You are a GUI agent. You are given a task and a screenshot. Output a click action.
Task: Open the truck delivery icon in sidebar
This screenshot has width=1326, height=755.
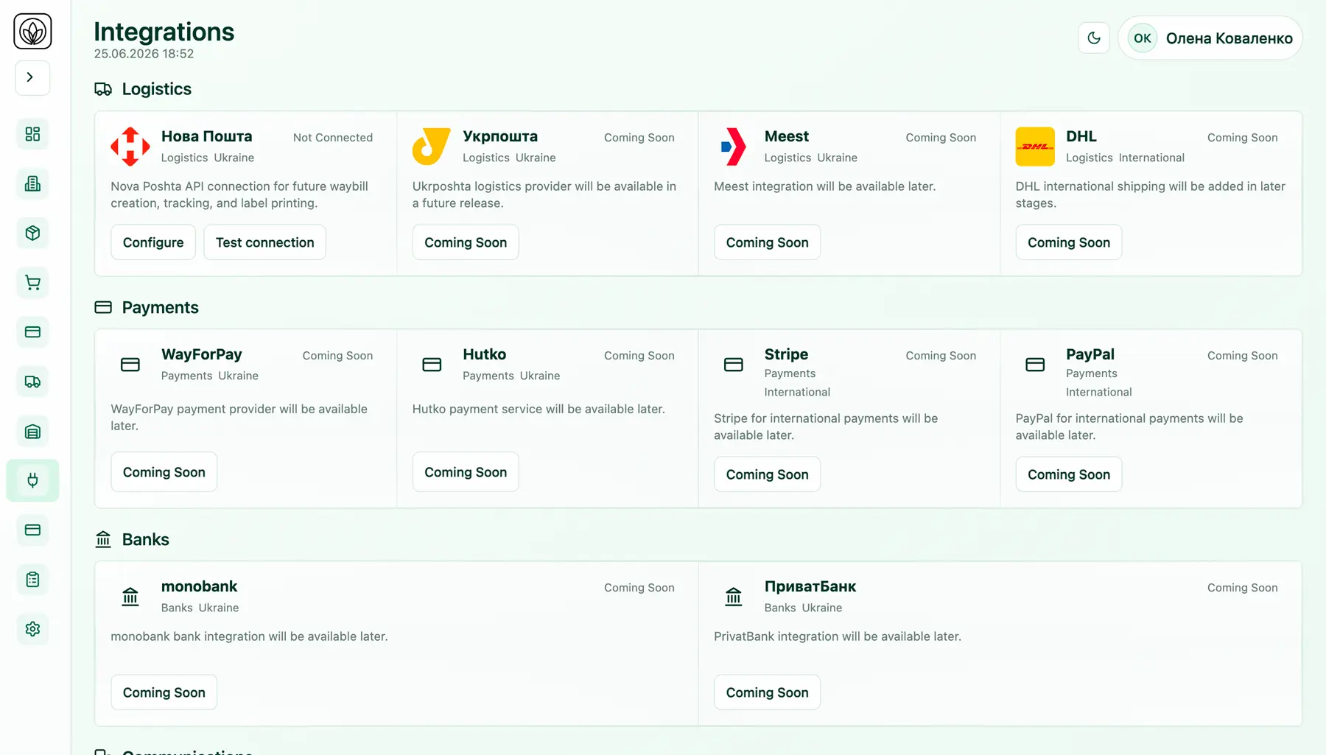click(x=32, y=382)
